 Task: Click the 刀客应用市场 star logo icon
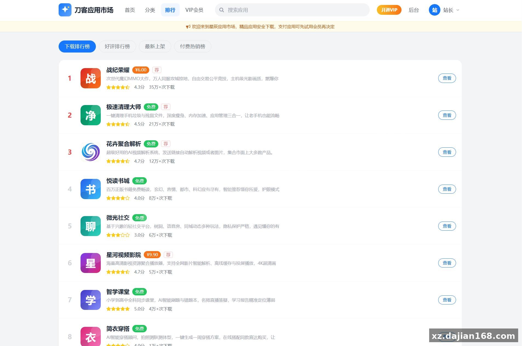pyautogui.click(x=65, y=10)
